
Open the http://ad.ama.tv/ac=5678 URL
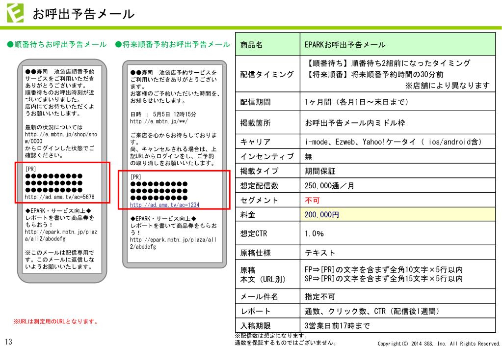59,197
